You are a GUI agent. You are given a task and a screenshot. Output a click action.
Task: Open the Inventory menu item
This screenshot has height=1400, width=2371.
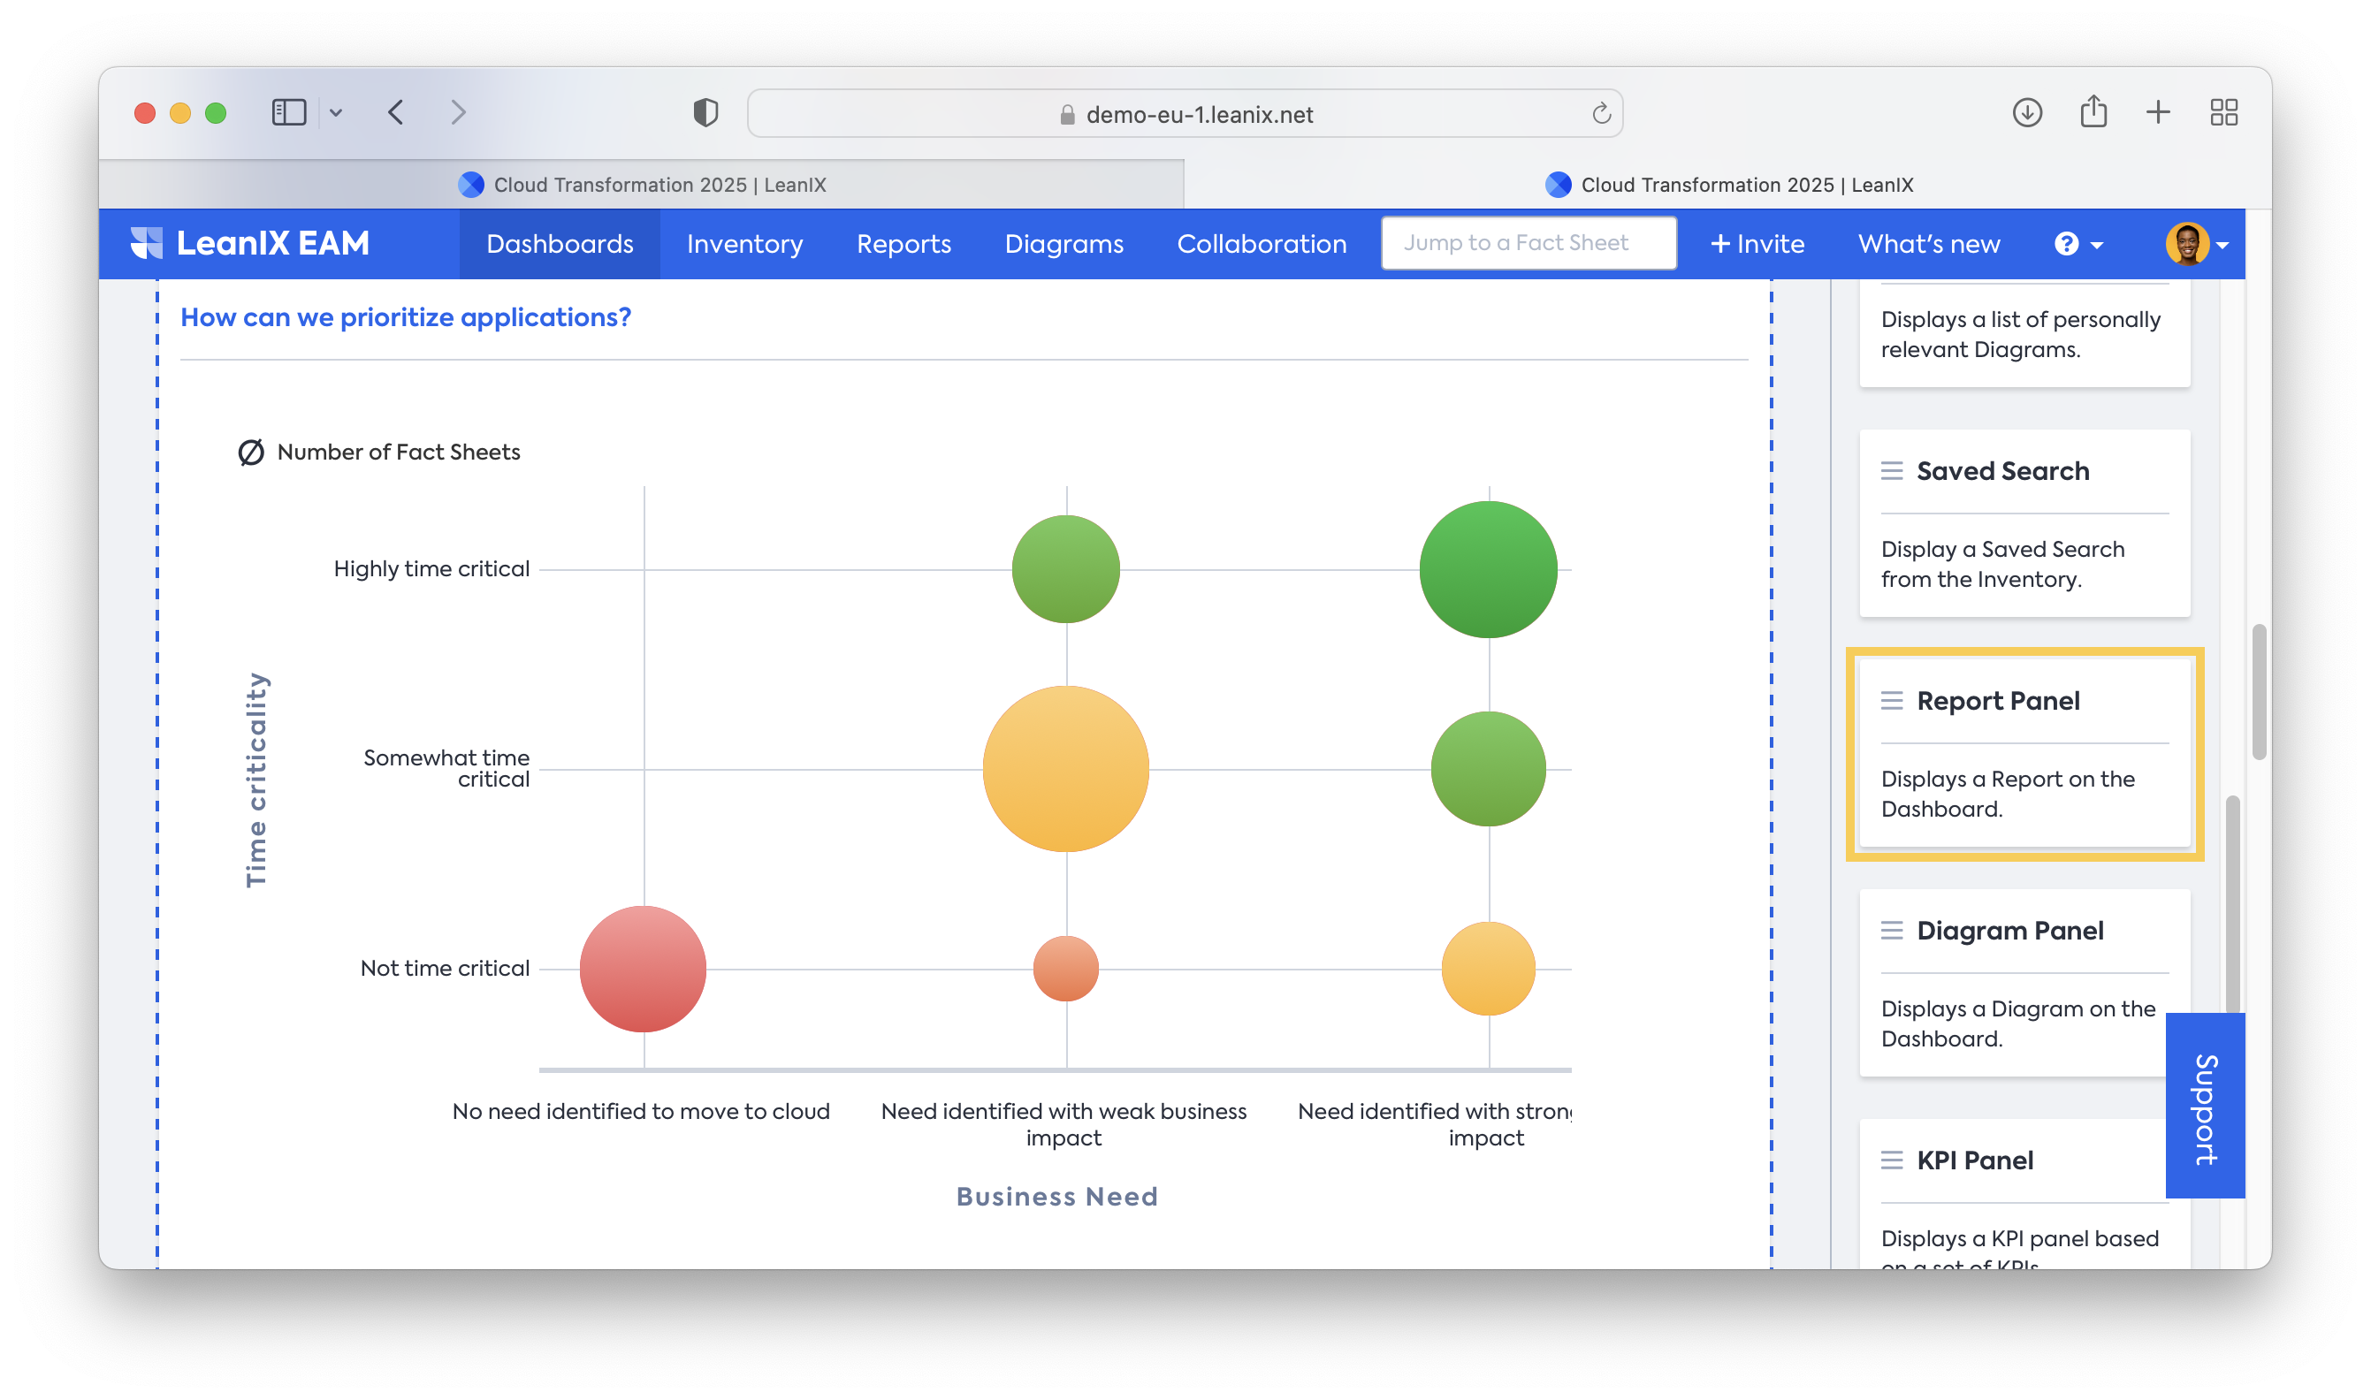744,244
